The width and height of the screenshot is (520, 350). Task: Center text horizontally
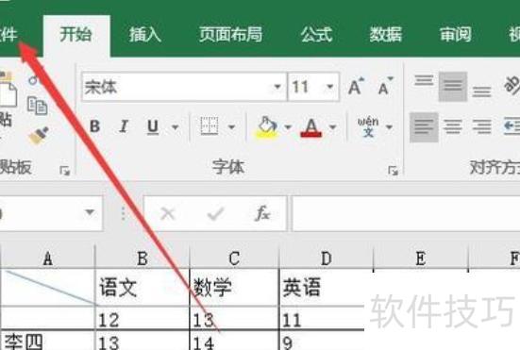tap(453, 126)
